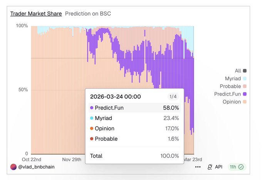Select the Total 100.0% row in tooltip
The image size is (262, 180).
(134, 156)
